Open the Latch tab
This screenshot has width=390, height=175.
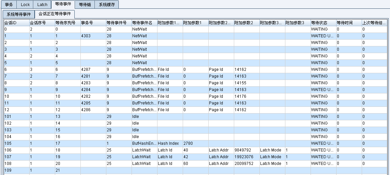click(x=42, y=5)
